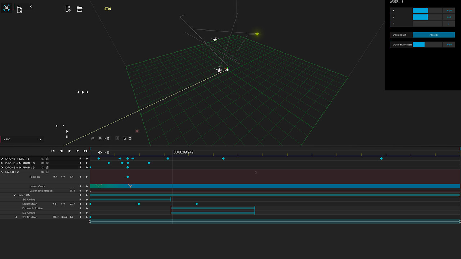461x259 pixels.
Task: Create a new file with the document-plus icon
Action: click(x=68, y=9)
